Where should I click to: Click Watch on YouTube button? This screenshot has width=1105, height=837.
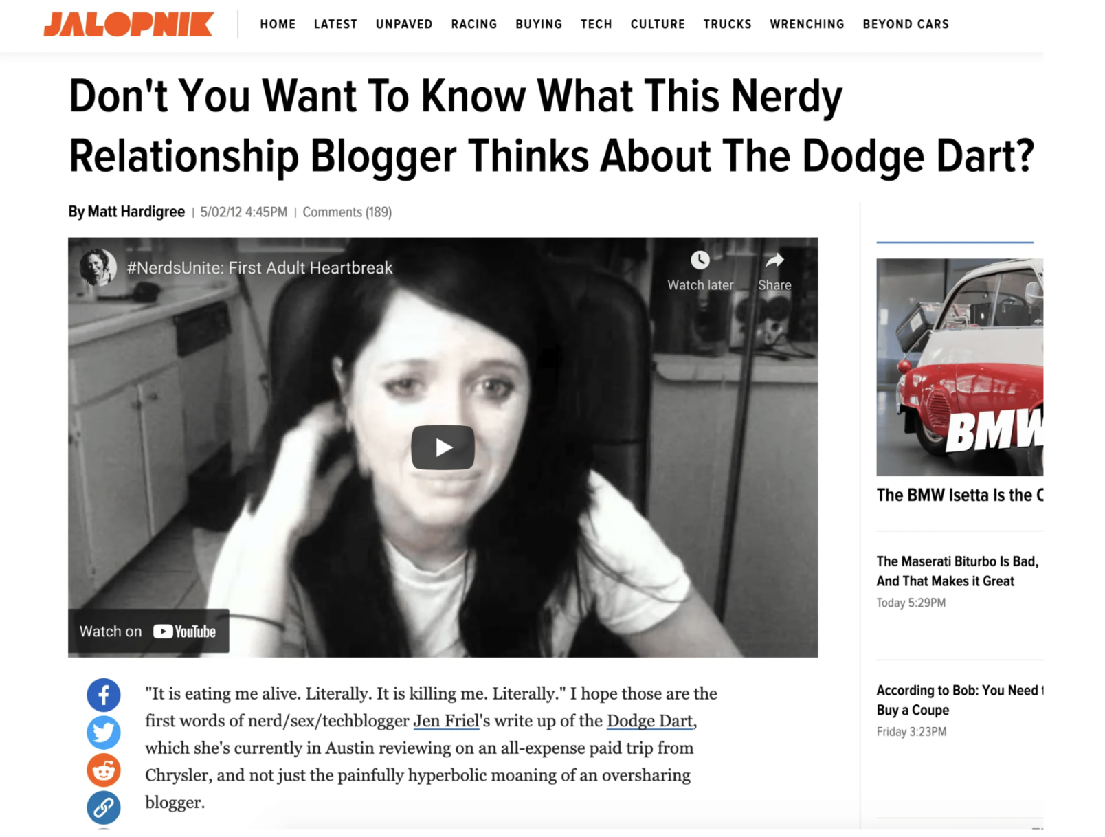tap(148, 631)
